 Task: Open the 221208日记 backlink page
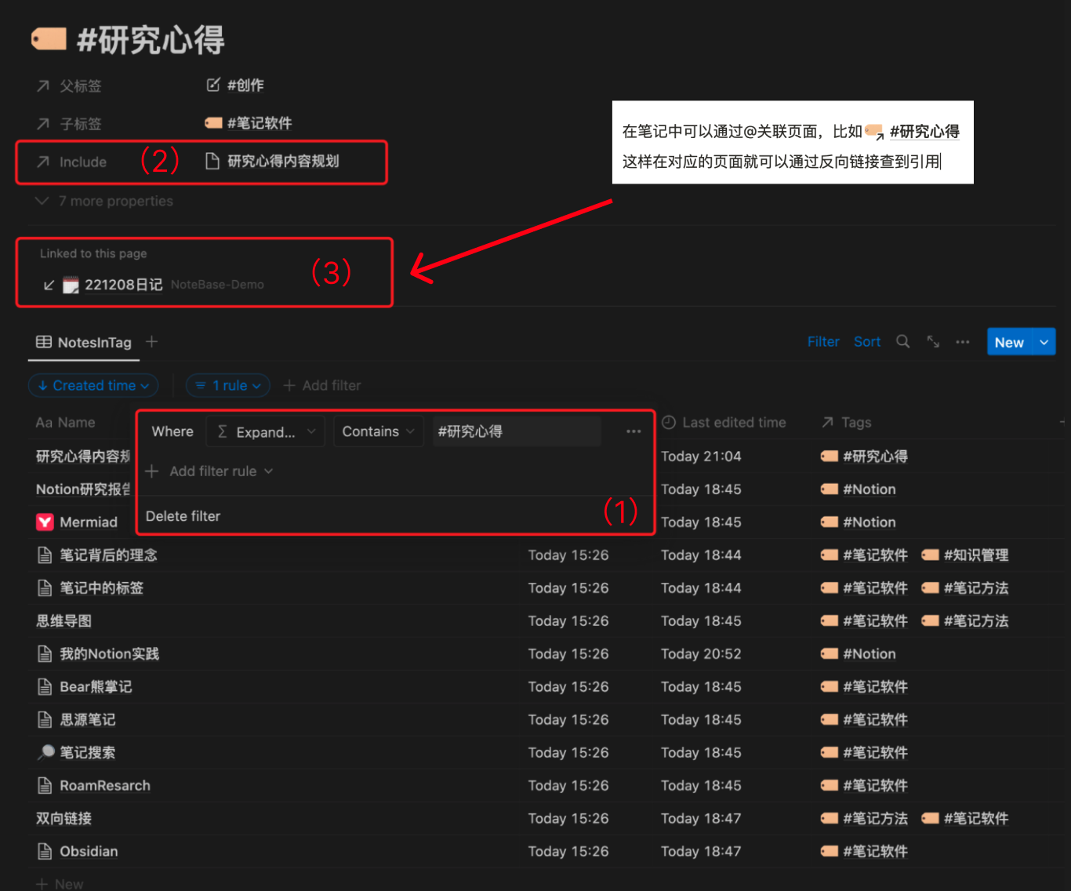tap(123, 285)
